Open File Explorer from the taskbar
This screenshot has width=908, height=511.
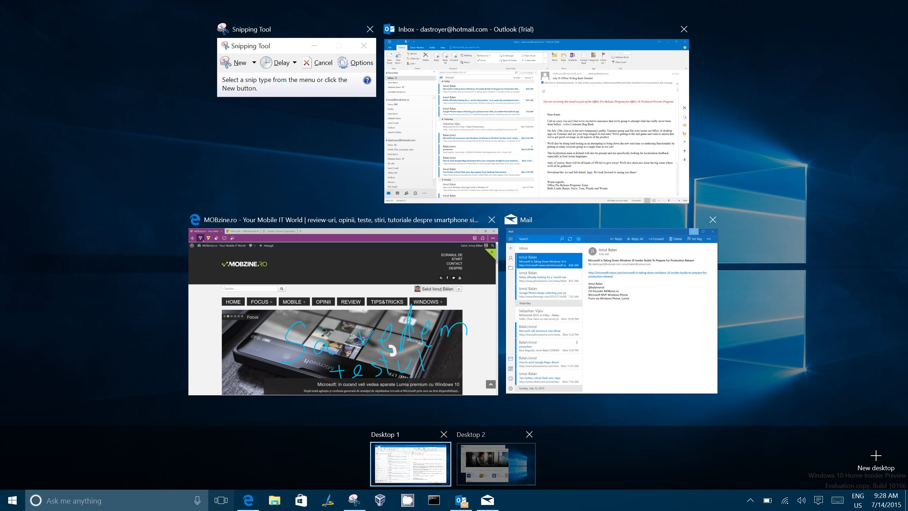tap(274, 500)
